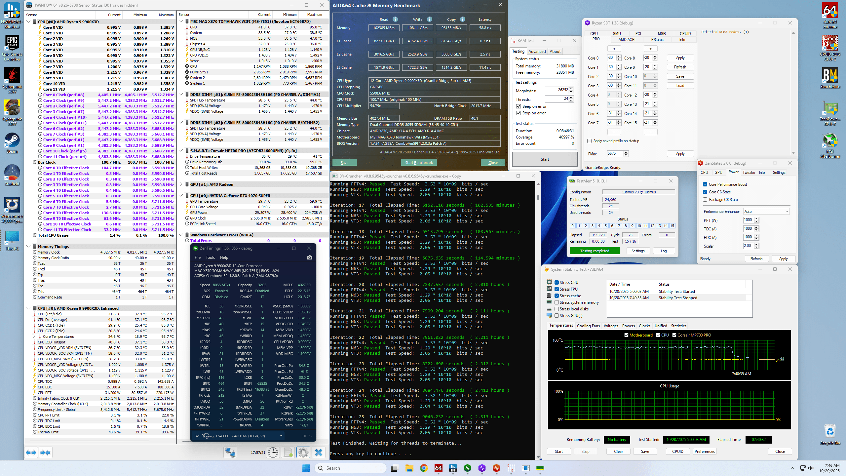Viewport: 846px width, 476px height.
Task: Uncheck Beep on error in RAM Test
Action: [x=519, y=106]
